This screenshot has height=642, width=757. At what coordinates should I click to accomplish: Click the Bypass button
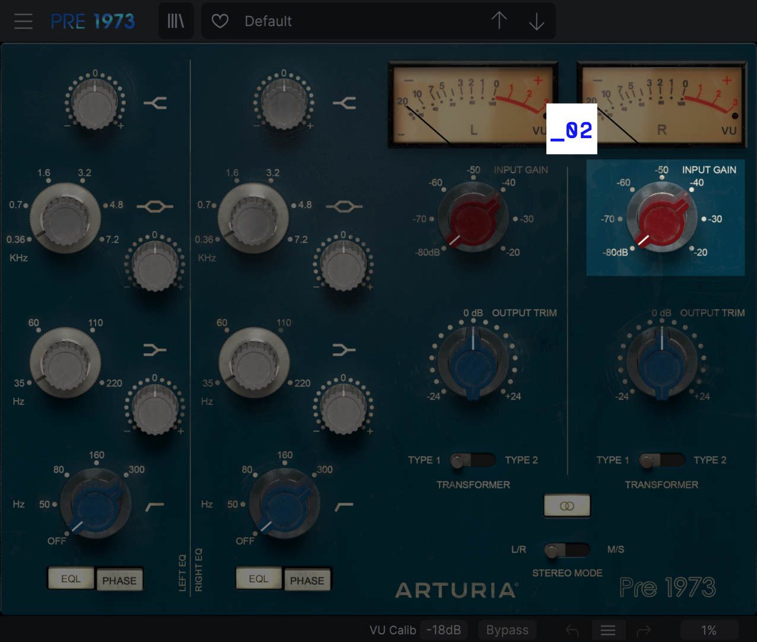coord(507,630)
